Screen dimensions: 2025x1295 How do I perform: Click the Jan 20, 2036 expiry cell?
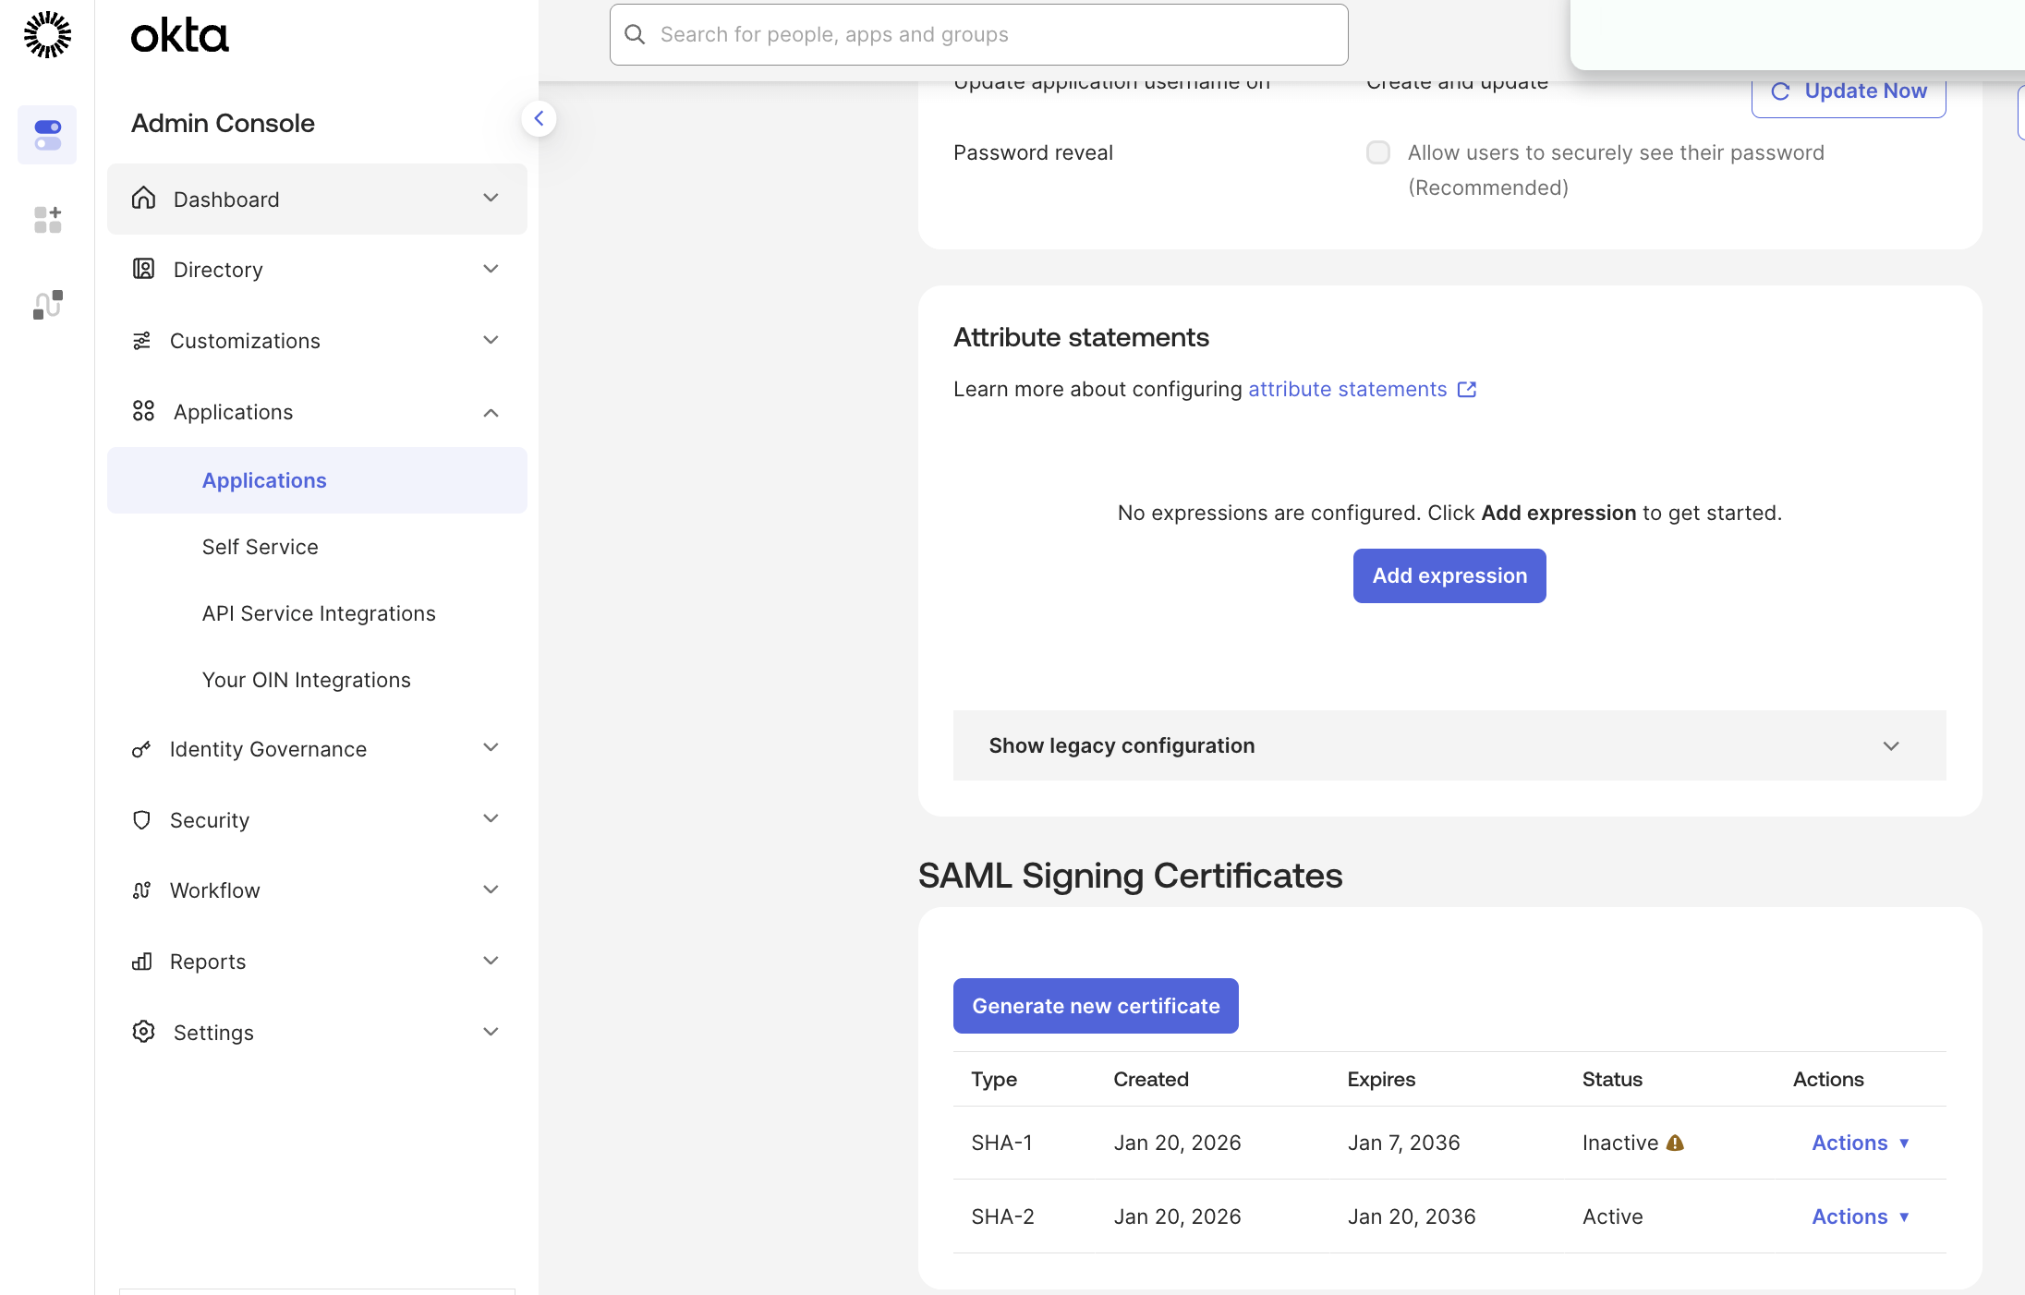coord(1411,1217)
